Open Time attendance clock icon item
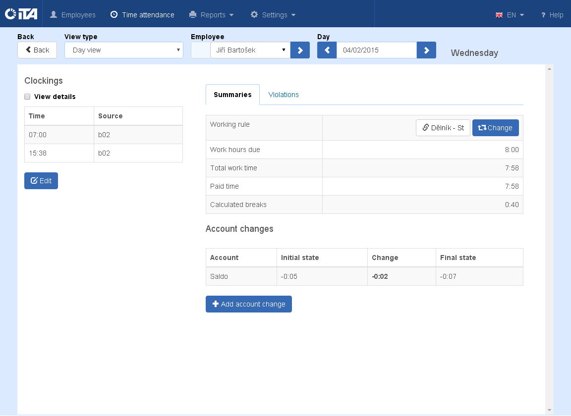Viewport: 571px width, 416px height. click(x=142, y=15)
